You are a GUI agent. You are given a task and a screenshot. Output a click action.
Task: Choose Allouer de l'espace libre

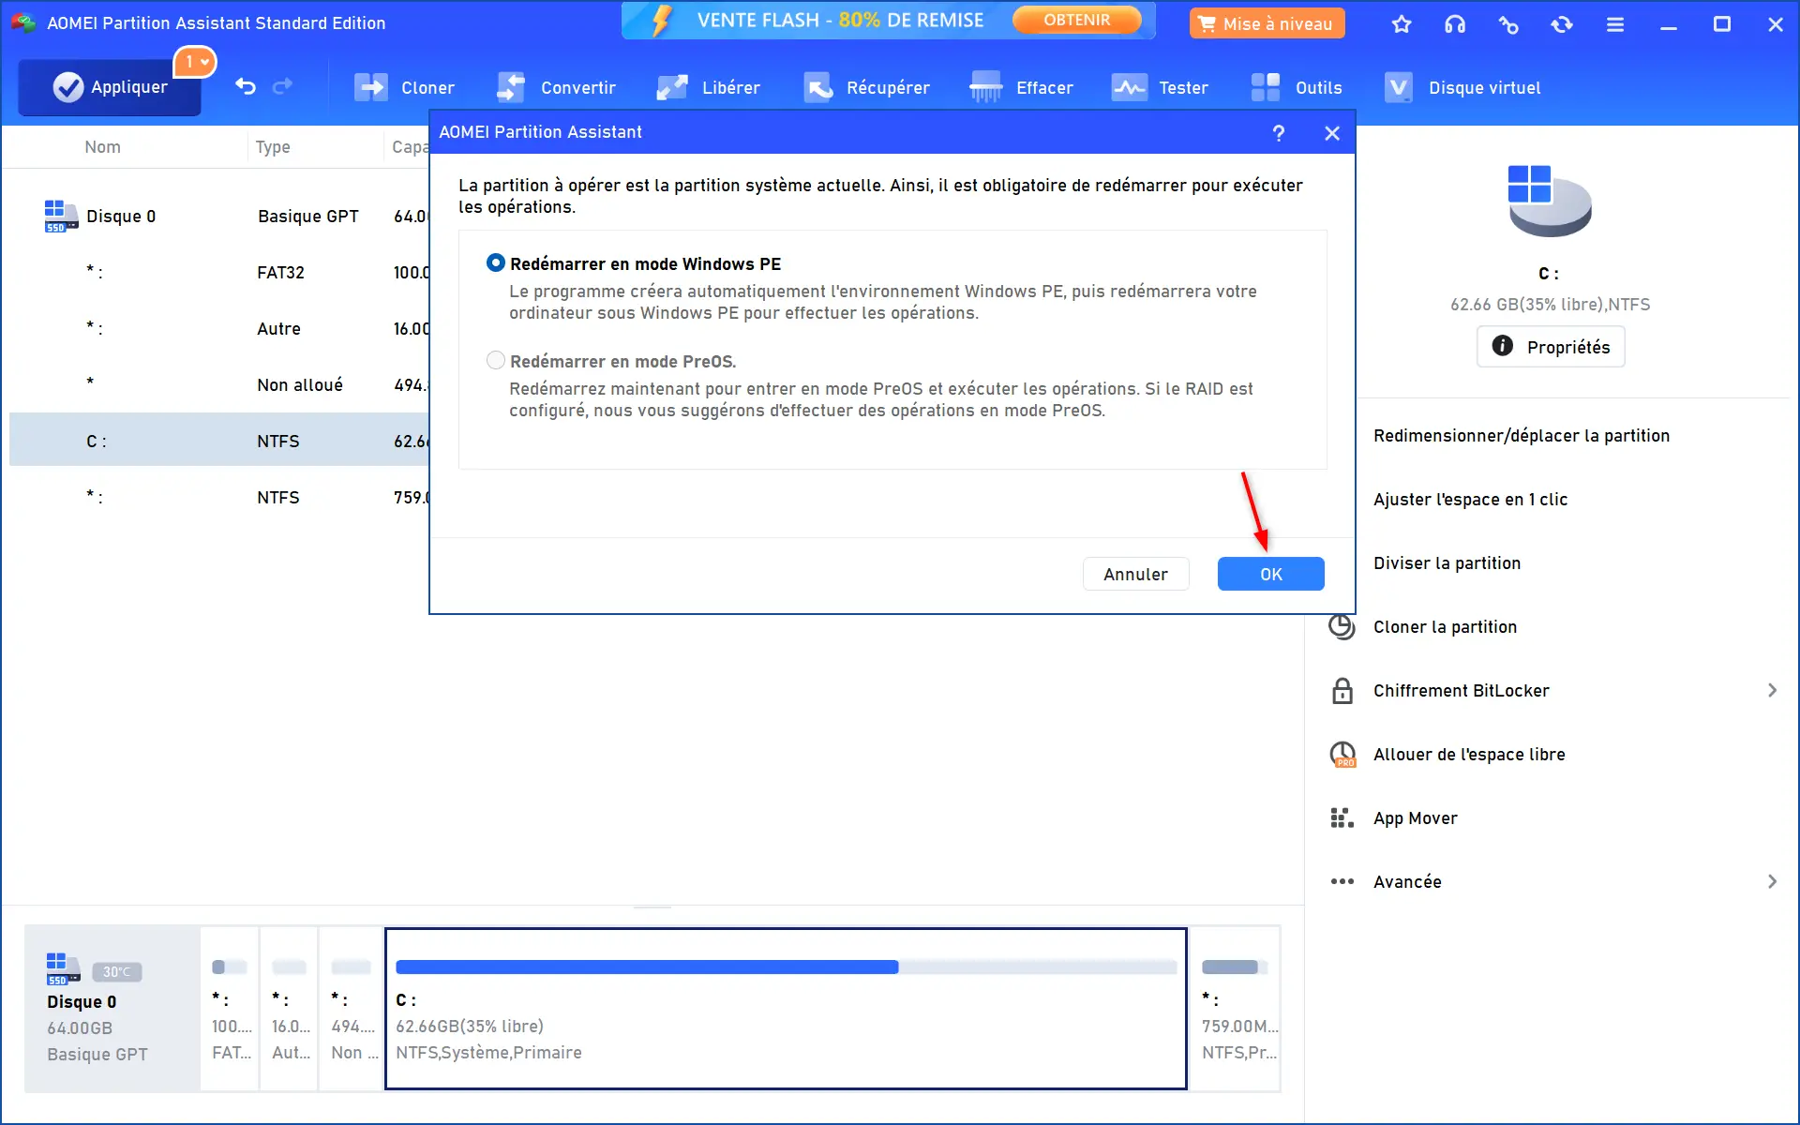(1469, 754)
